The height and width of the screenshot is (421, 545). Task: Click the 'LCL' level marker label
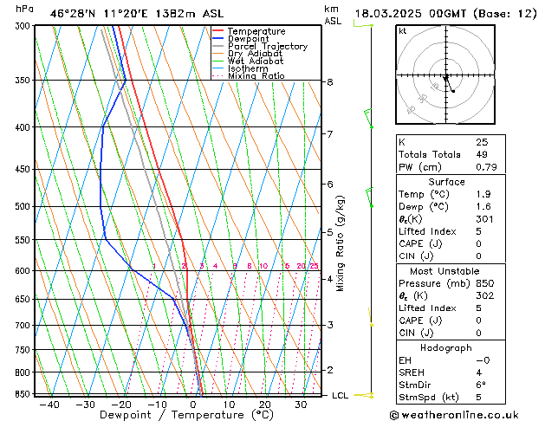[341, 395]
